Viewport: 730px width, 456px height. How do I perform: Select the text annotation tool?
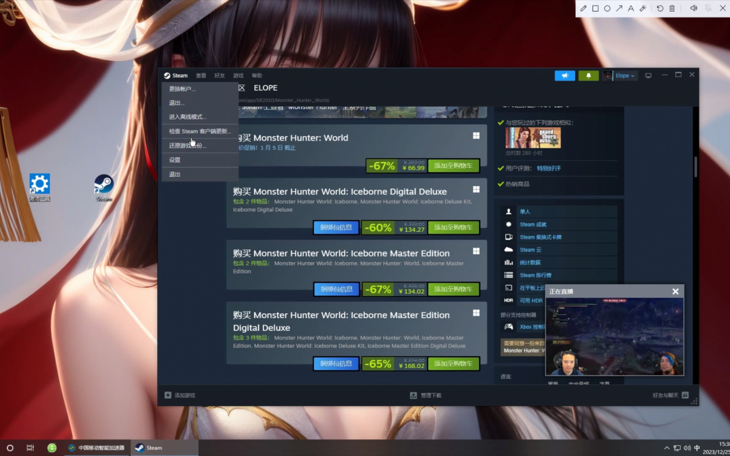click(631, 8)
